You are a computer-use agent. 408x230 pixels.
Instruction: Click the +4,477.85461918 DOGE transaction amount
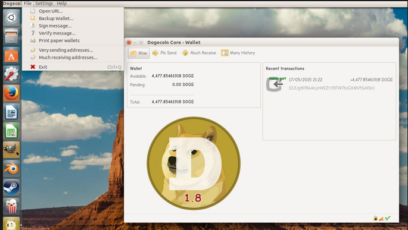point(372,80)
